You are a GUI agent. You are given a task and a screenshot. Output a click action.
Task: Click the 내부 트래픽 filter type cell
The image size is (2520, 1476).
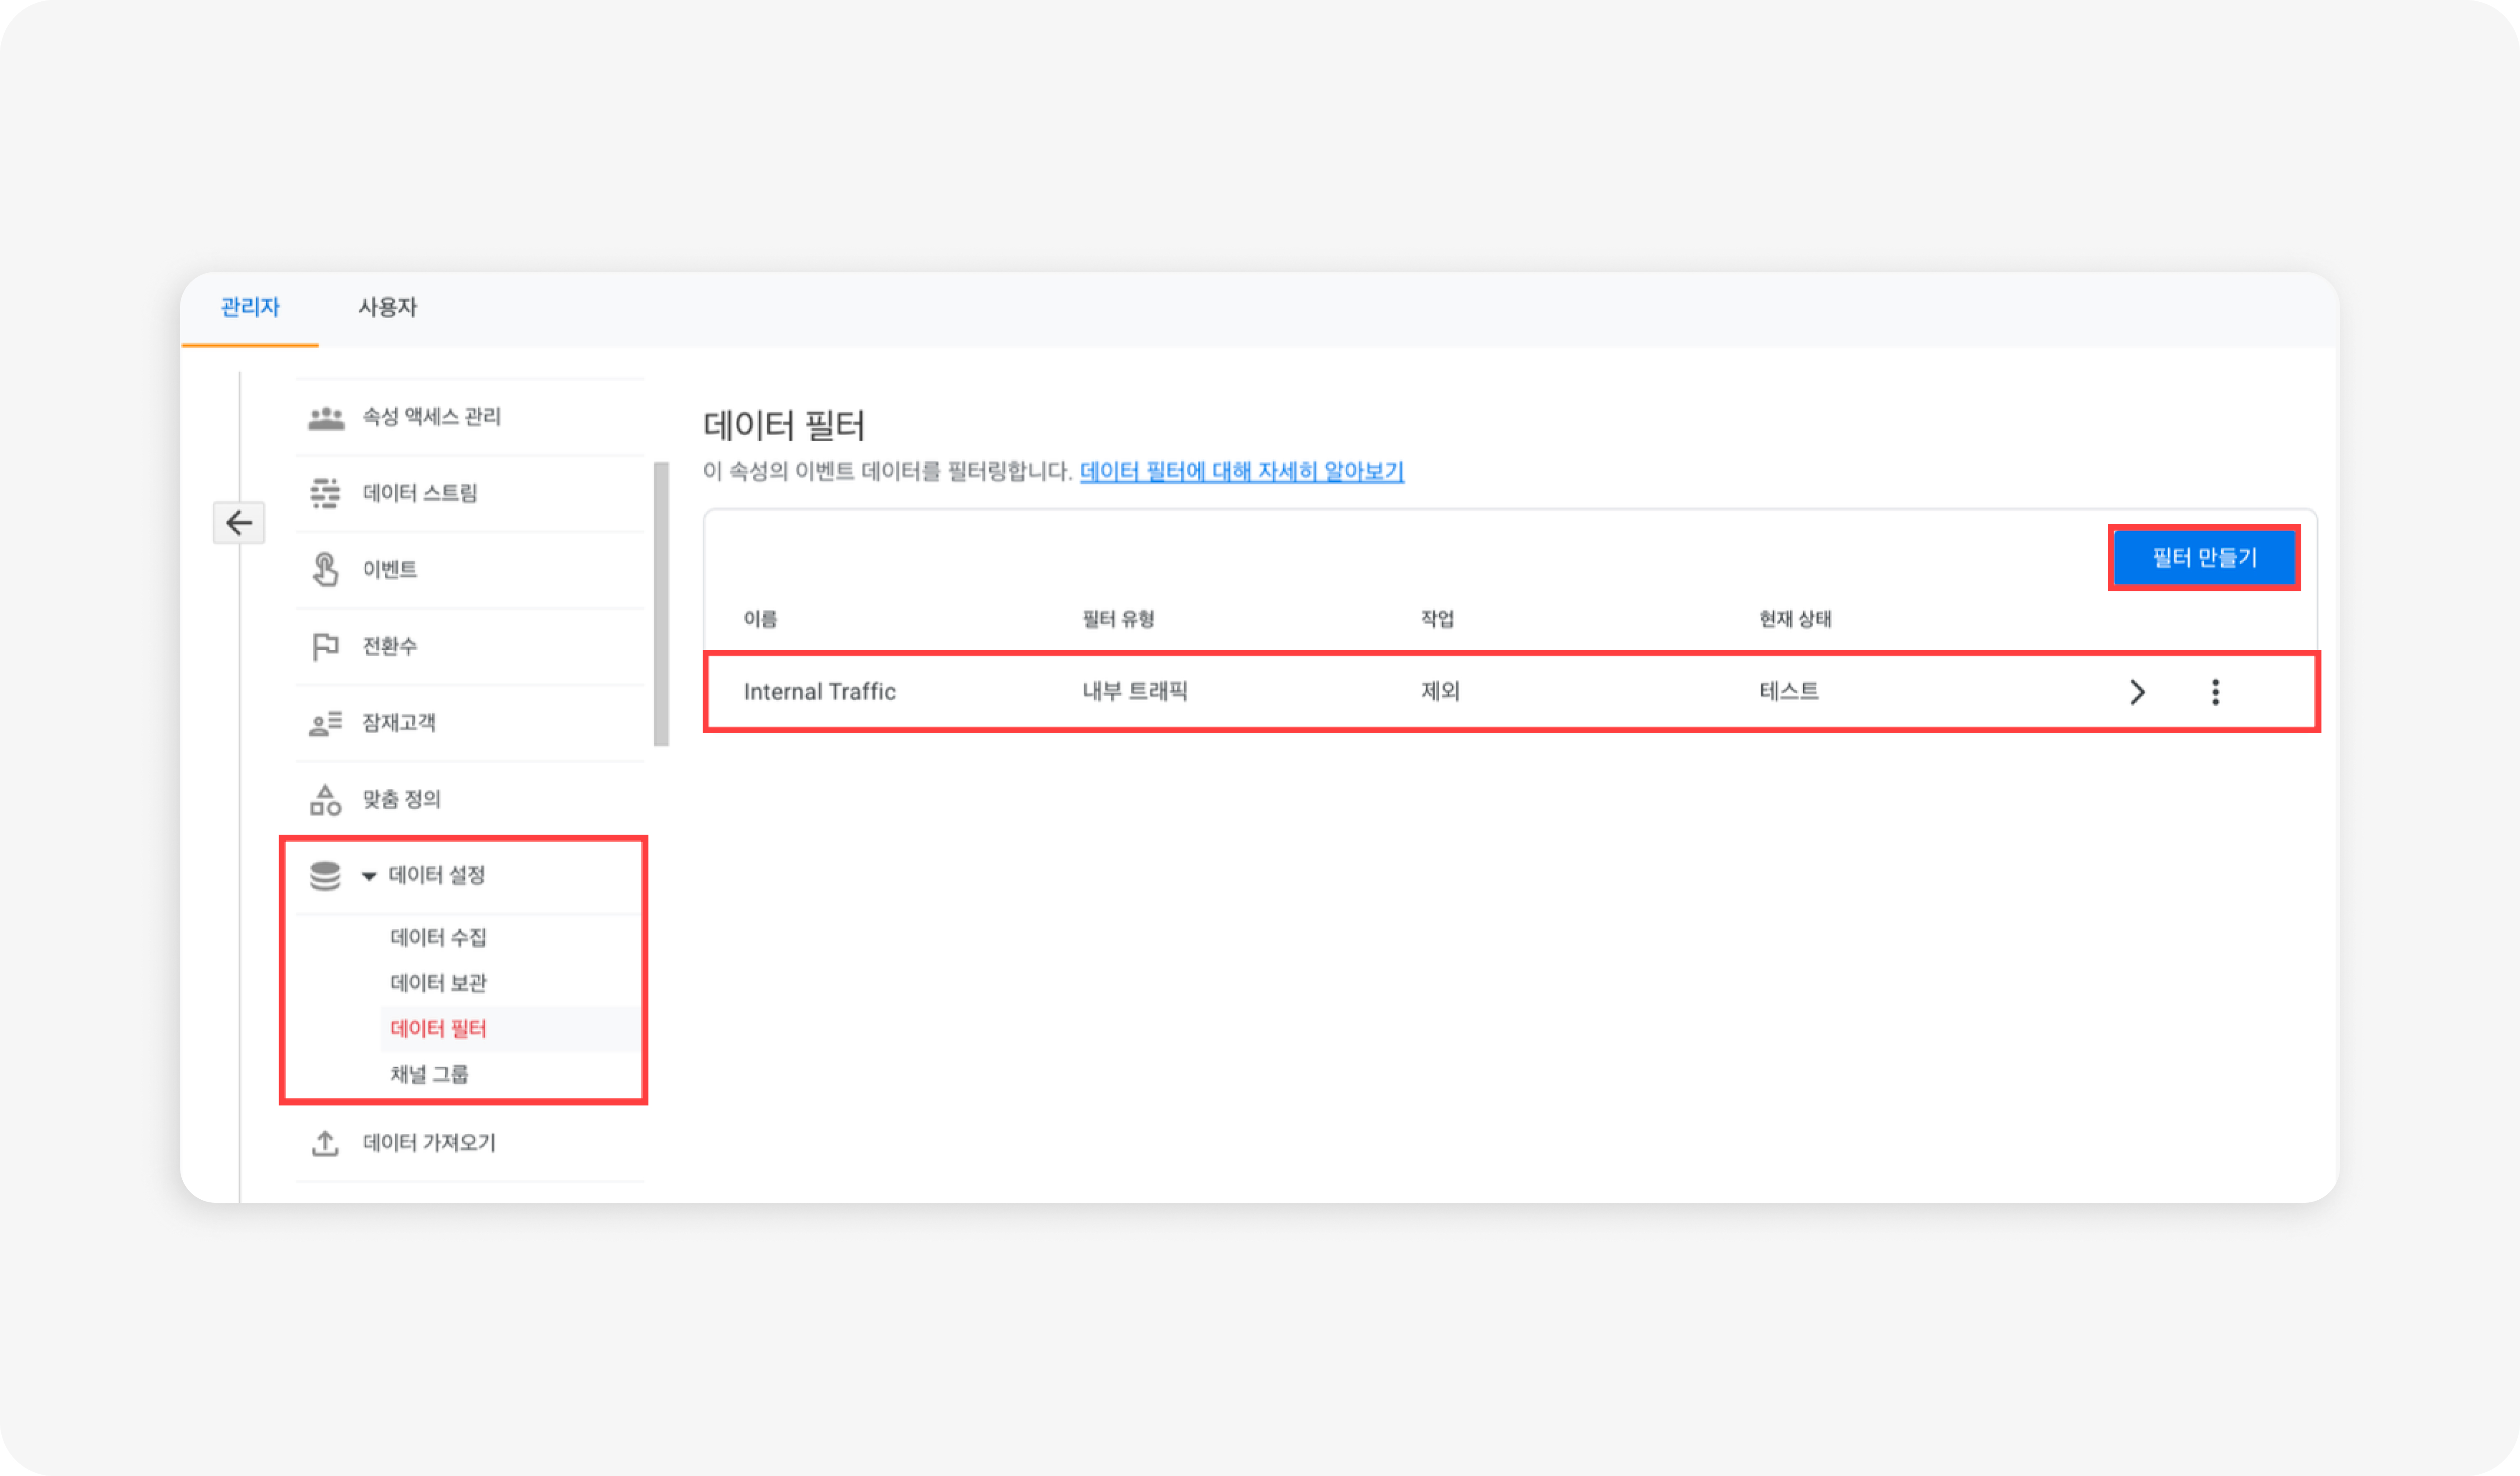pyautogui.click(x=1135, y=691)
